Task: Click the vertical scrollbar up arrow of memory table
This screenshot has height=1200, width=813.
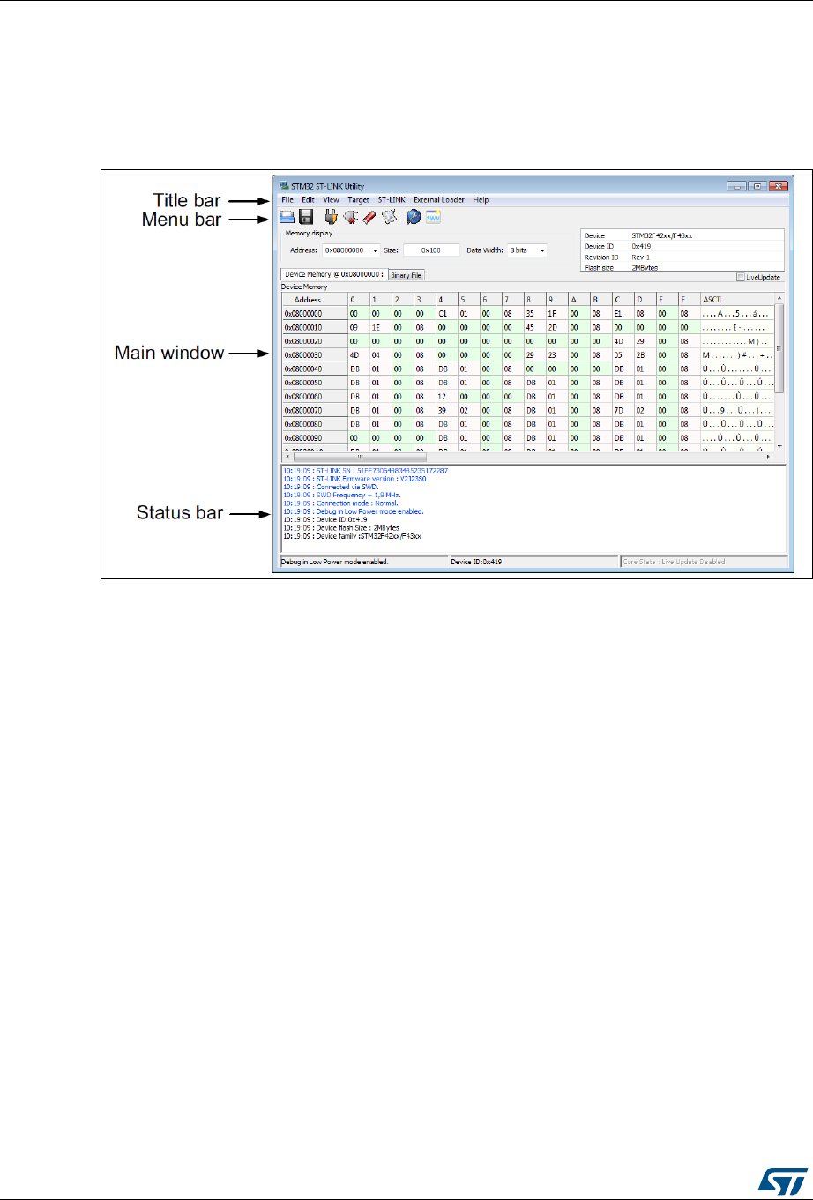Action: 779,299
